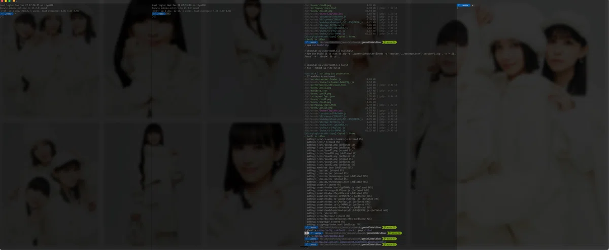This screenshot has height=250, width=609.
Task: Click the 'npm run build:zip' command line
Action: click(317, 45)
